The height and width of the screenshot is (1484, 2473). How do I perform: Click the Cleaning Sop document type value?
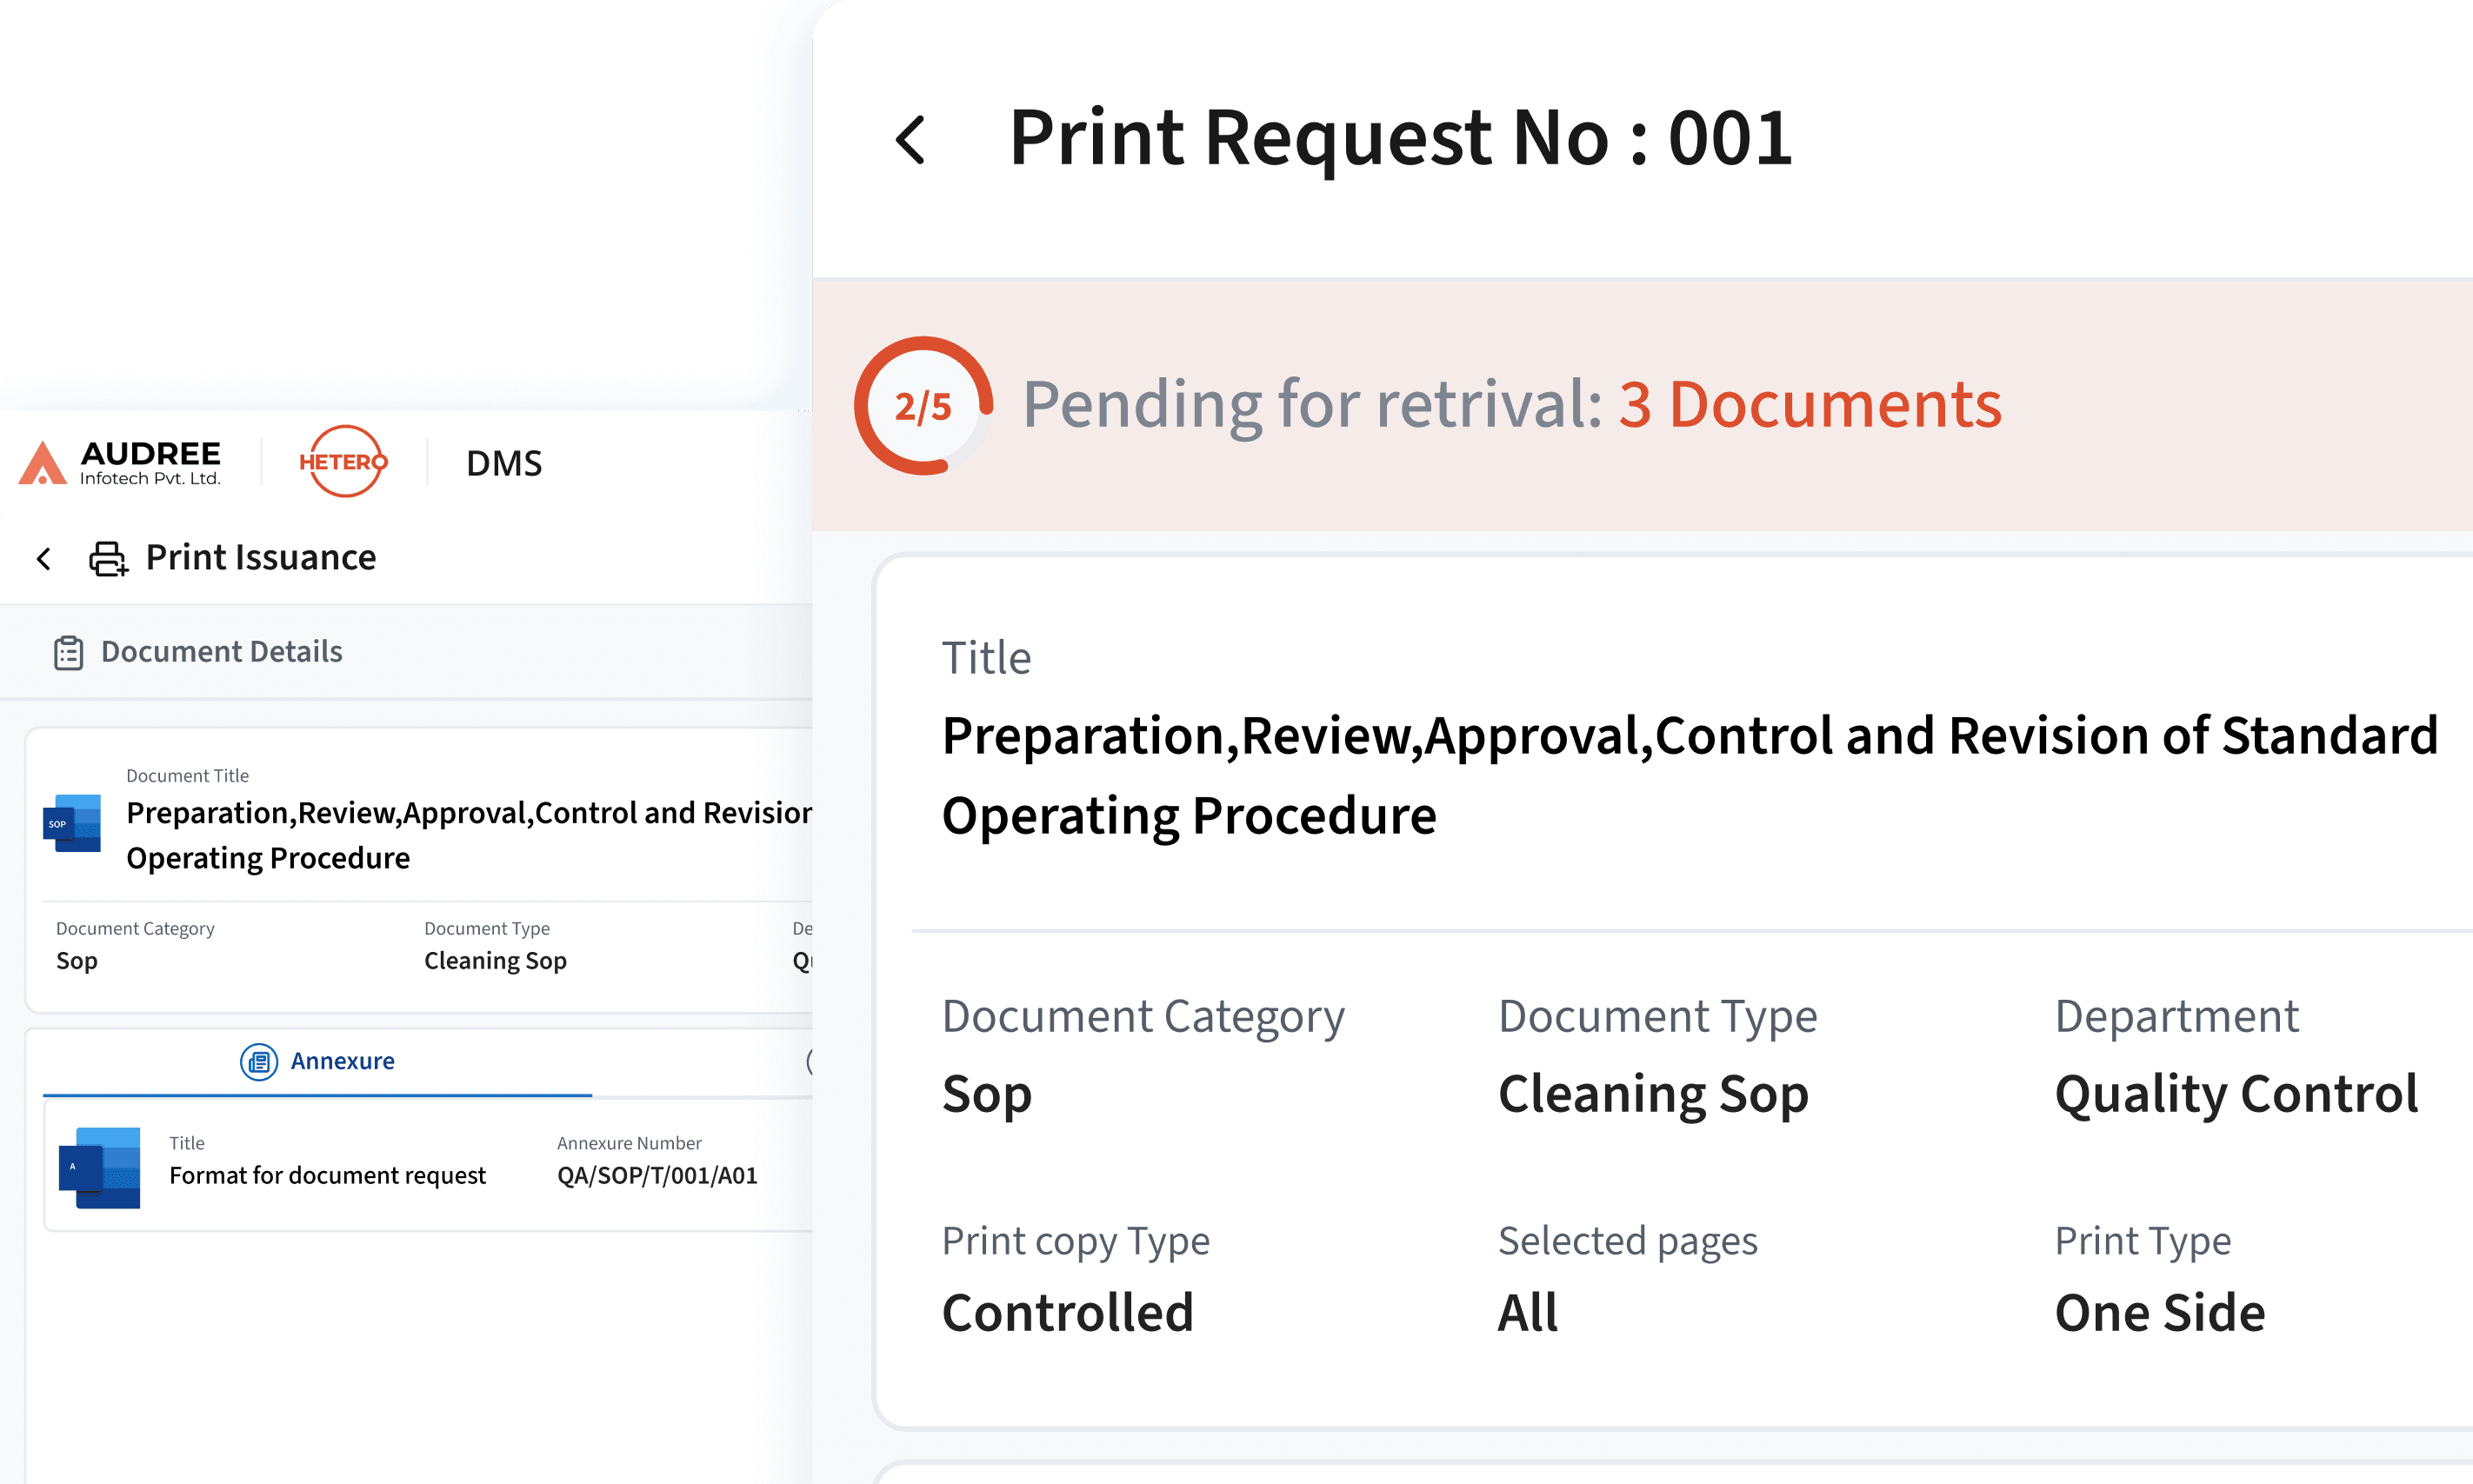(1653, 1093)
